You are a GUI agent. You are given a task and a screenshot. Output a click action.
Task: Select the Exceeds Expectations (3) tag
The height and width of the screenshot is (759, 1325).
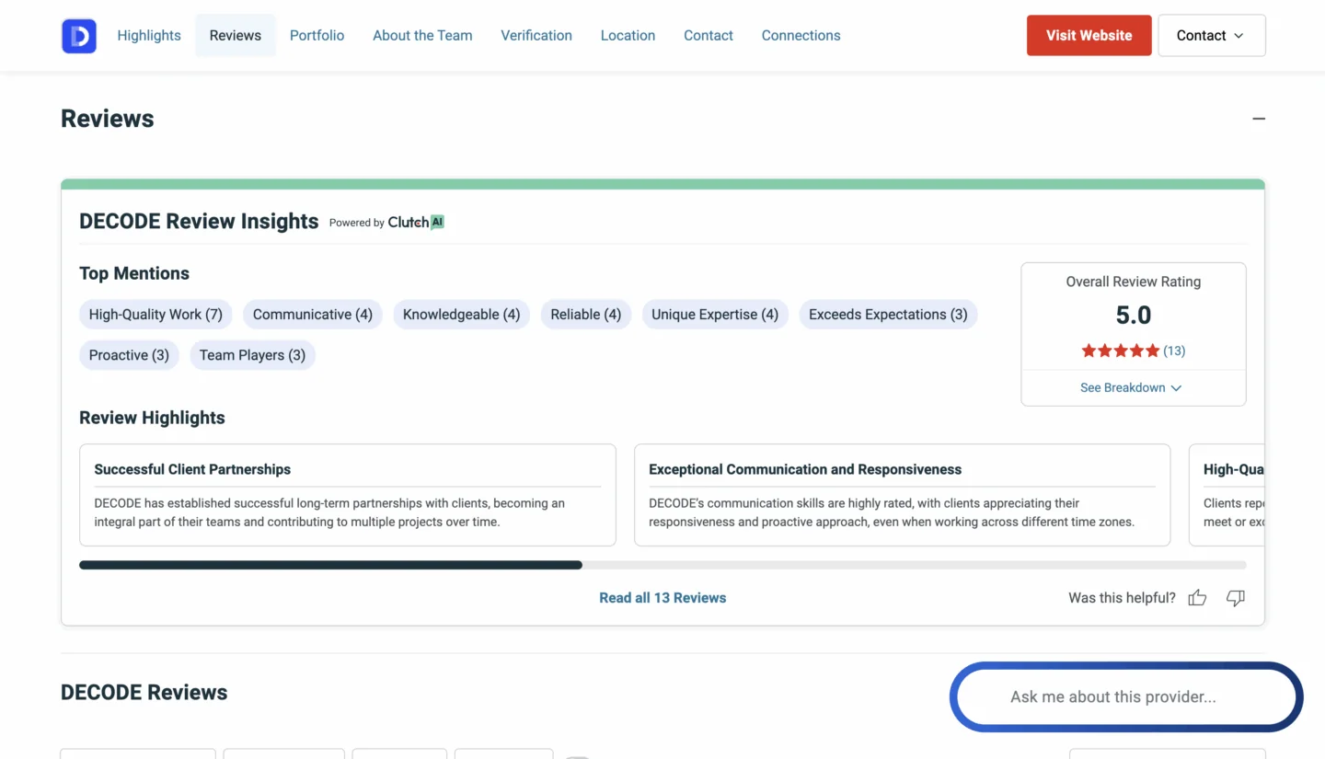(x=888, y=315)
